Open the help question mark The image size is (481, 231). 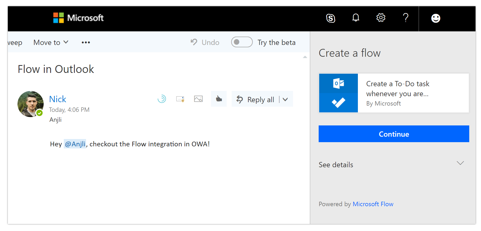(405, 18)
